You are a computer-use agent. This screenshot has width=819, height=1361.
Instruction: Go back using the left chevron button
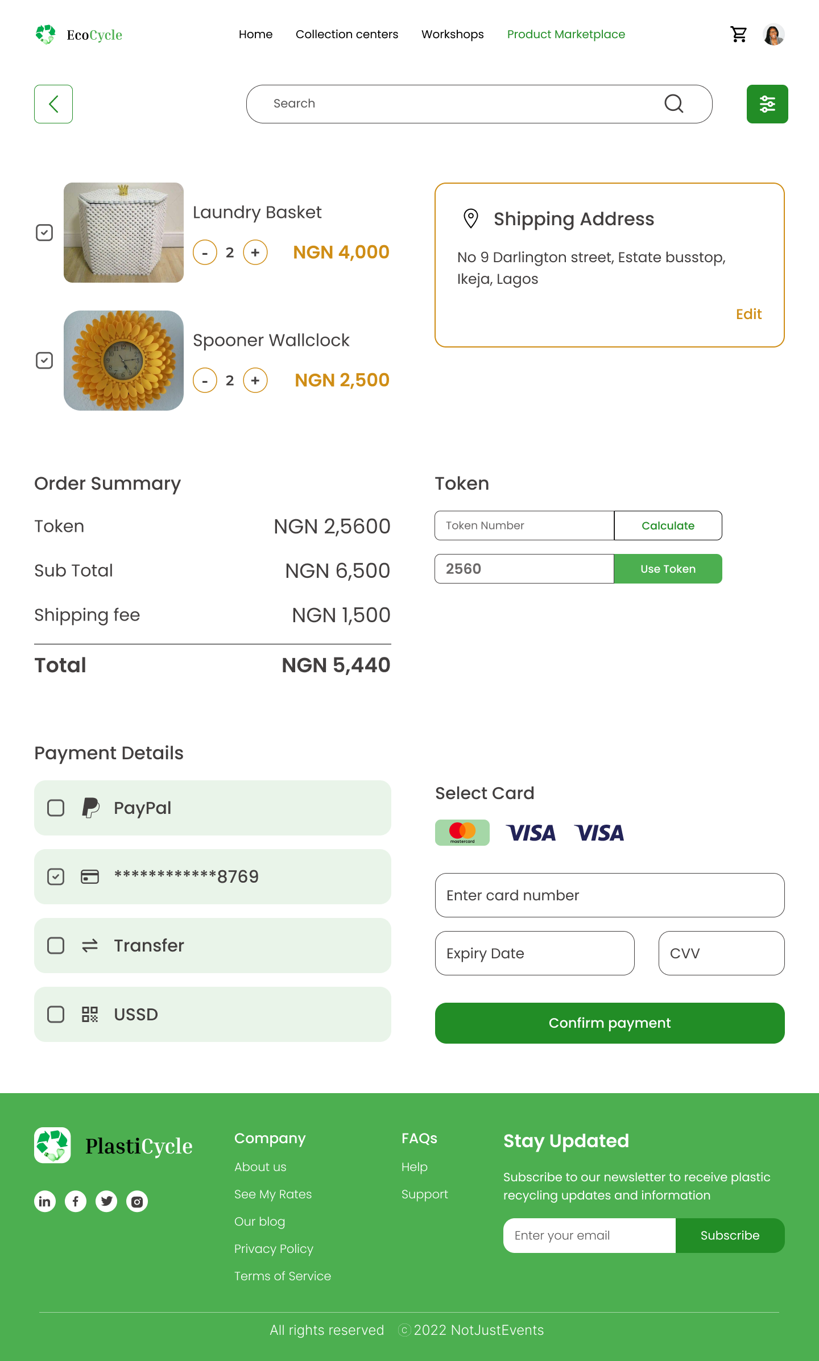click(x=53, y=104)
